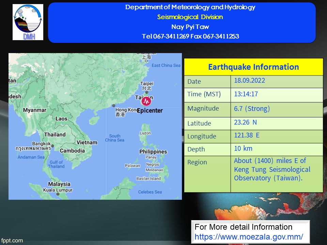Image resolution: width=327 pixels, height=245 pixels.
Task: Select the latitude value '23.26 N'
Action: tap(245, 122)
